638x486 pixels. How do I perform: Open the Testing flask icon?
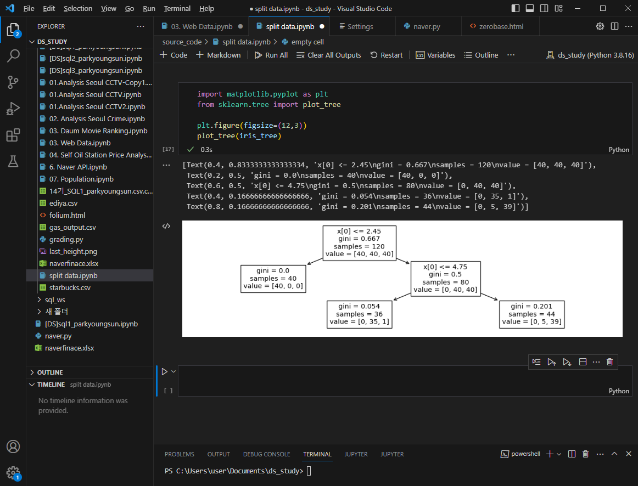[x=13, y=161]
